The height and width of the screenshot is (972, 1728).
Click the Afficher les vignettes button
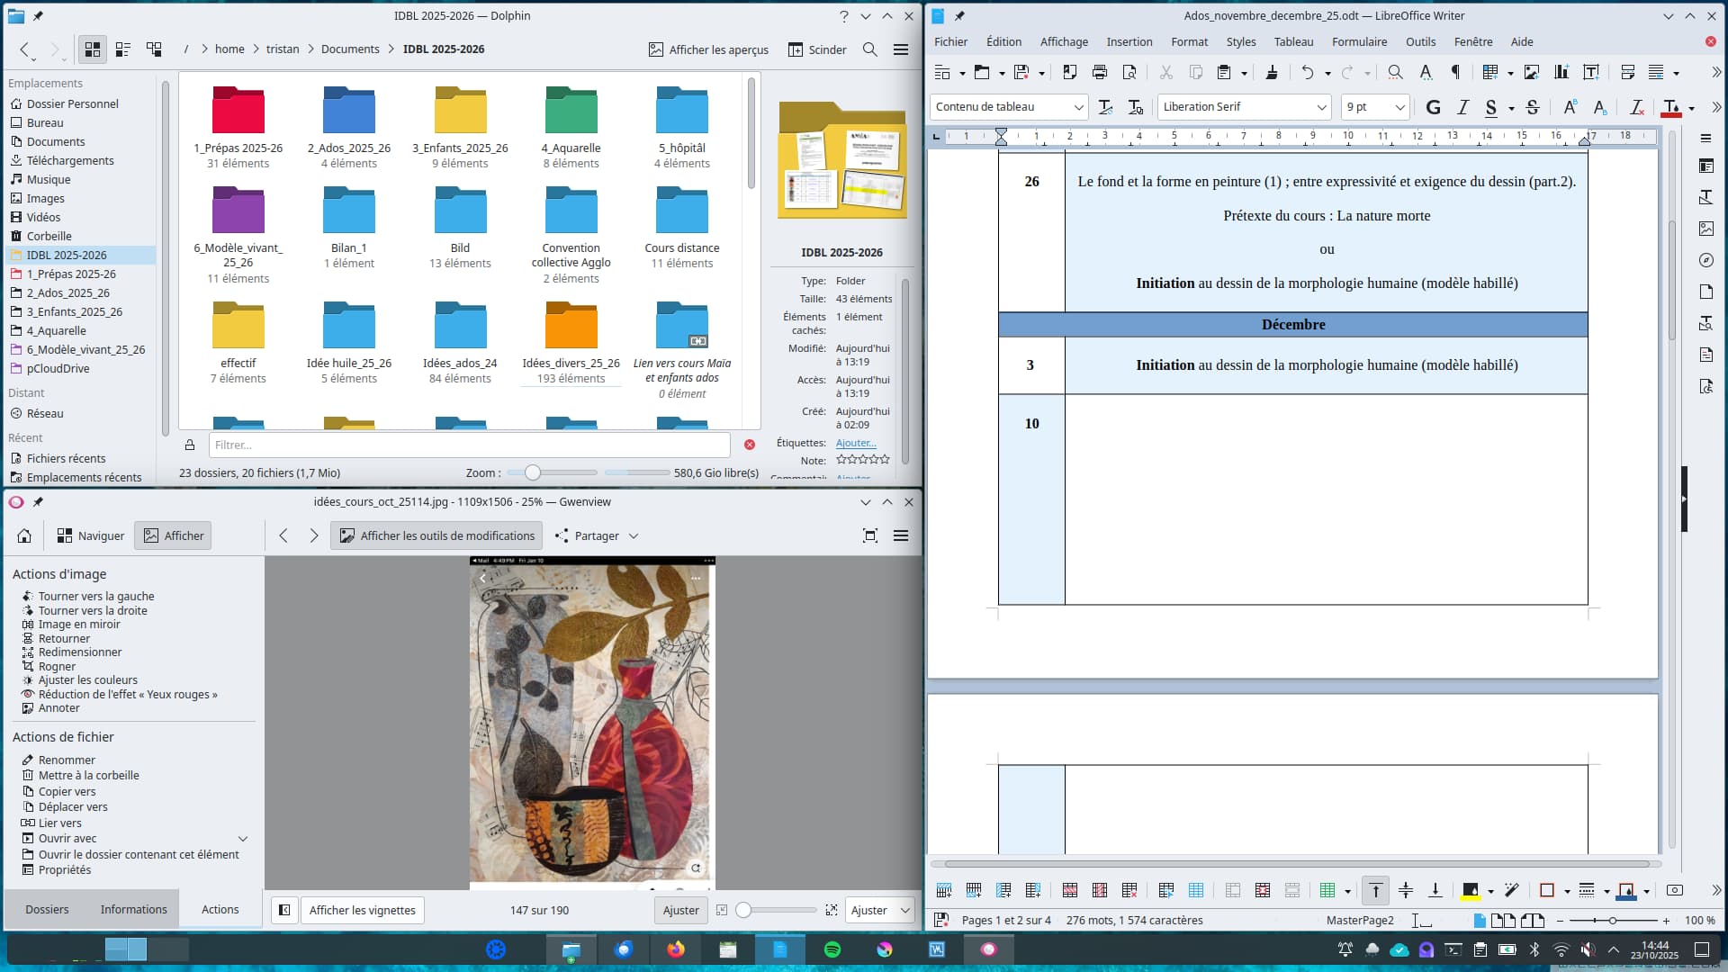pyautogui.click(x=362, y=911)
